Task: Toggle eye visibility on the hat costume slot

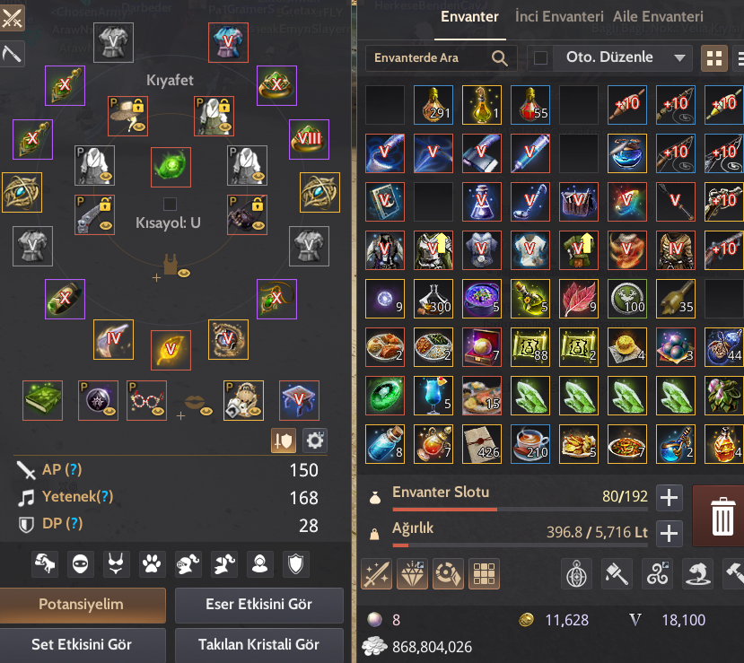Action: (138, 126)
